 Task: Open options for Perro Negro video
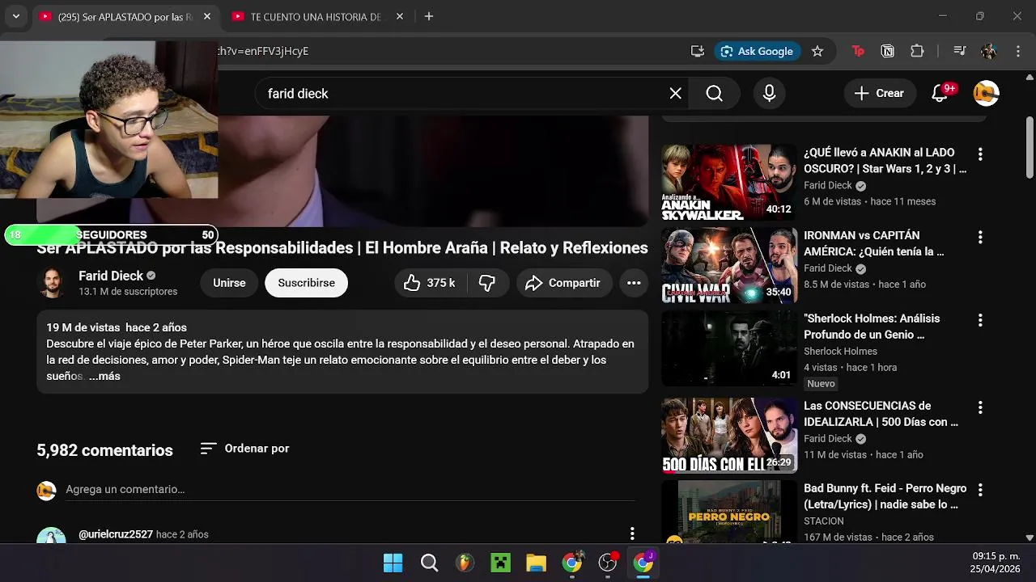click(980, 490)
